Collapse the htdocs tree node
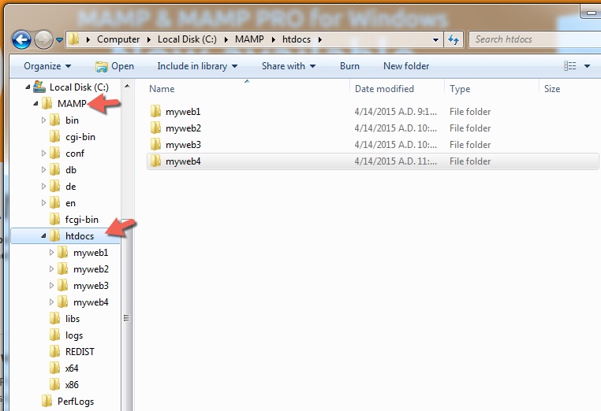Viewport: 601px width, 411px height. click(x=43, y=235)
